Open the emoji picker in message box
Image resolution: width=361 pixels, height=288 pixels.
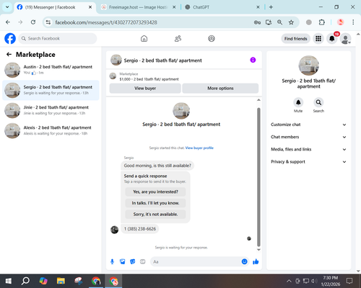pos(244,261)
